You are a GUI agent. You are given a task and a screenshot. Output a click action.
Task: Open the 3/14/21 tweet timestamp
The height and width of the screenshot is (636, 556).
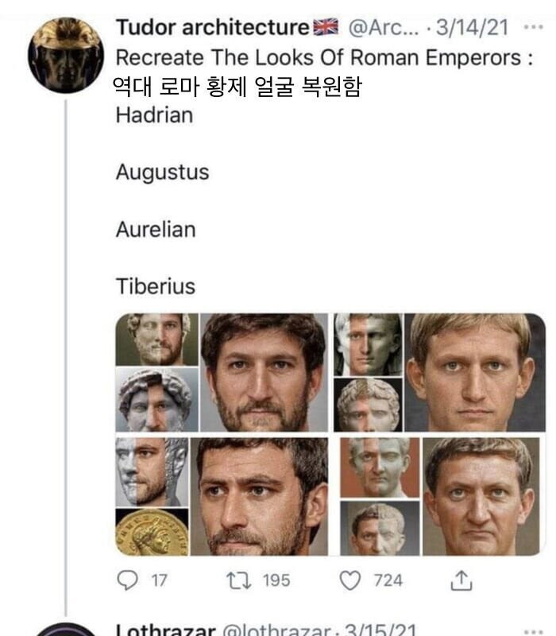click(x=472, y=28)
